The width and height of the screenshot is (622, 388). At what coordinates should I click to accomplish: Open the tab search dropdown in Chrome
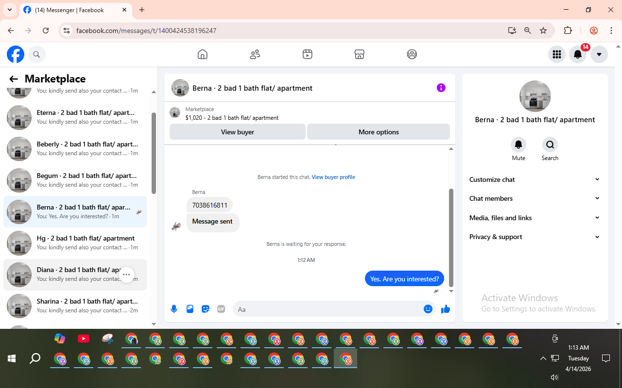click(x=9, y=10)
